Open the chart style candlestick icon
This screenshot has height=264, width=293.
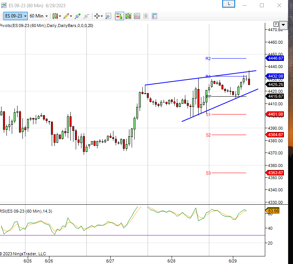[x=55, y=16]
